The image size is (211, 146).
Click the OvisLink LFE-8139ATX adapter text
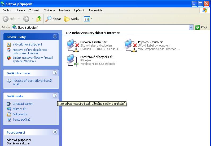101,49
